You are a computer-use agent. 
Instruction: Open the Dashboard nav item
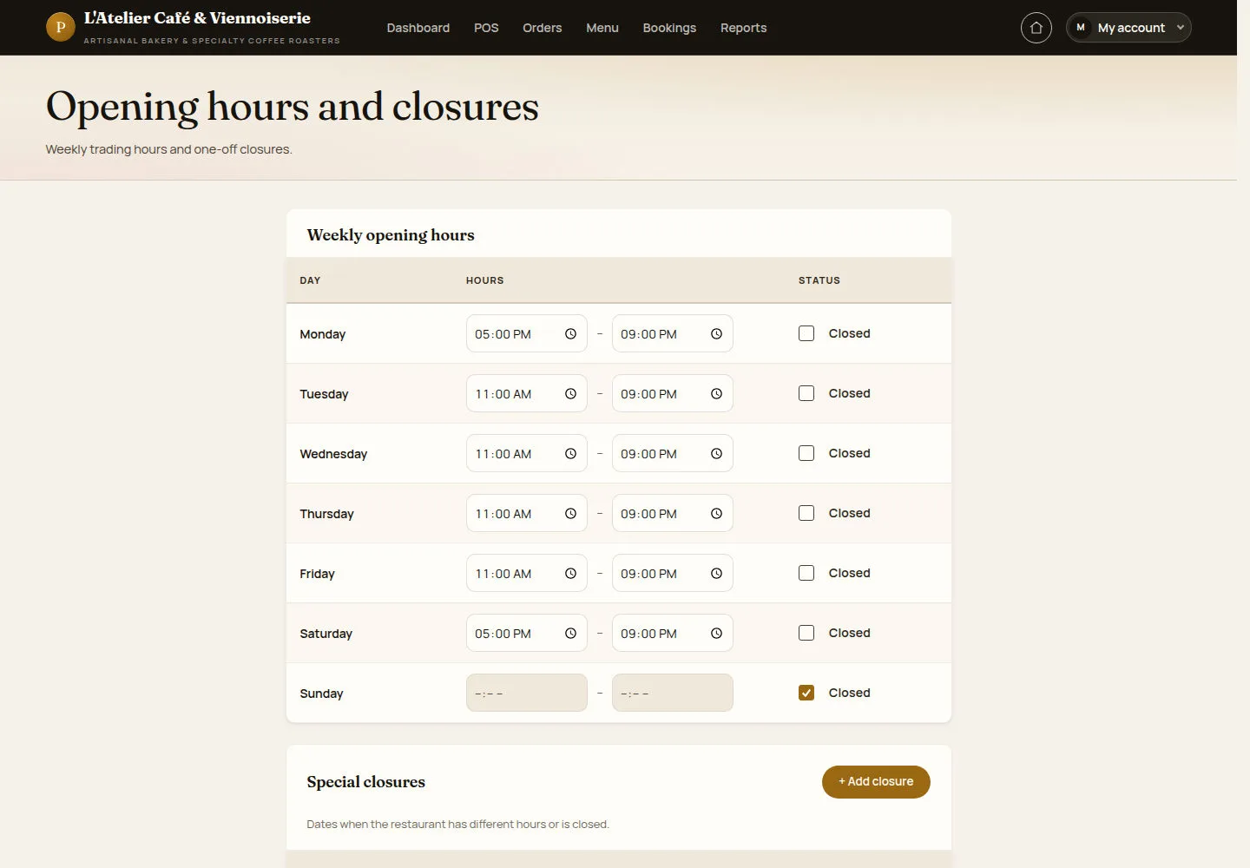(418, 28)
